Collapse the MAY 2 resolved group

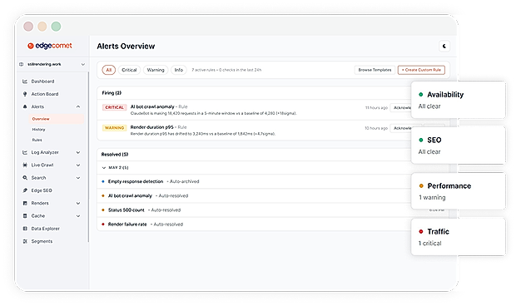[104, 168]
